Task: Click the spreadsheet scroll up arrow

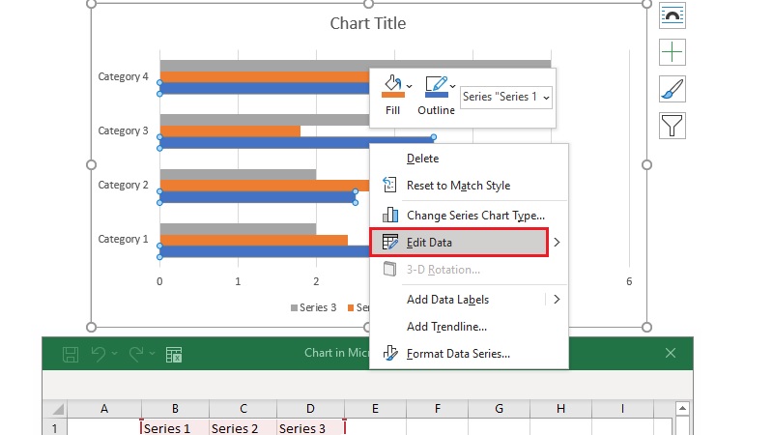Action: coord(682,408)
